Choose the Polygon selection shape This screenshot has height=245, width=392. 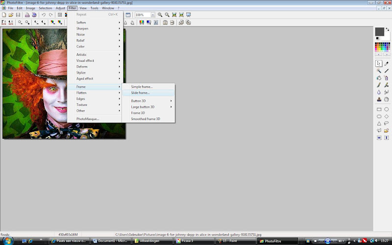379,130
